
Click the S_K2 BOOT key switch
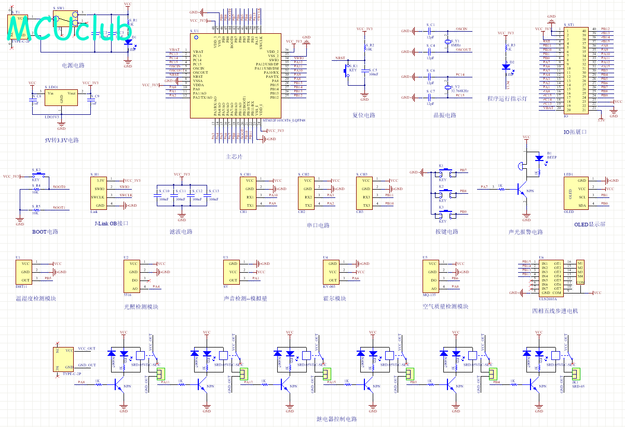coord(38,177)
